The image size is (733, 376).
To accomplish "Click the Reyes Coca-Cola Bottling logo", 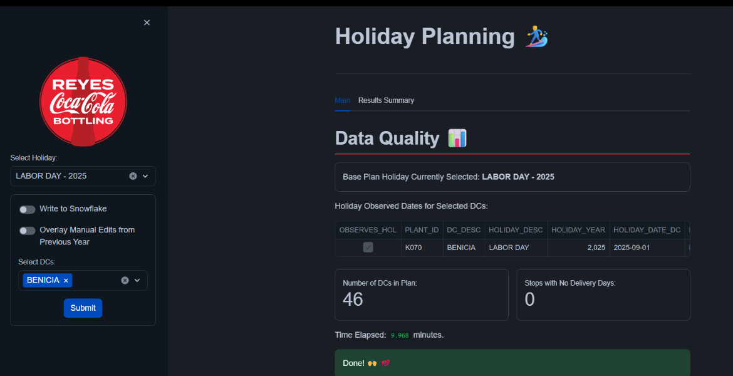I will [83, 102].
